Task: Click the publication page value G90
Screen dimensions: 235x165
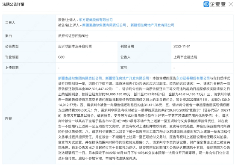Action: (x=61, y=57)
